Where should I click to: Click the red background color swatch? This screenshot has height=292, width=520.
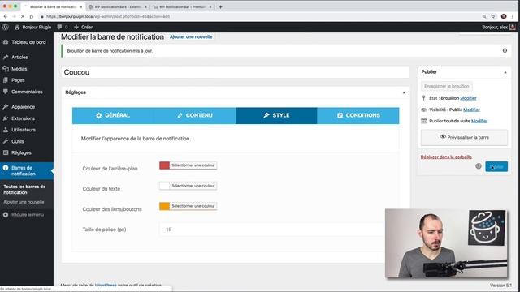coord(164,165)
